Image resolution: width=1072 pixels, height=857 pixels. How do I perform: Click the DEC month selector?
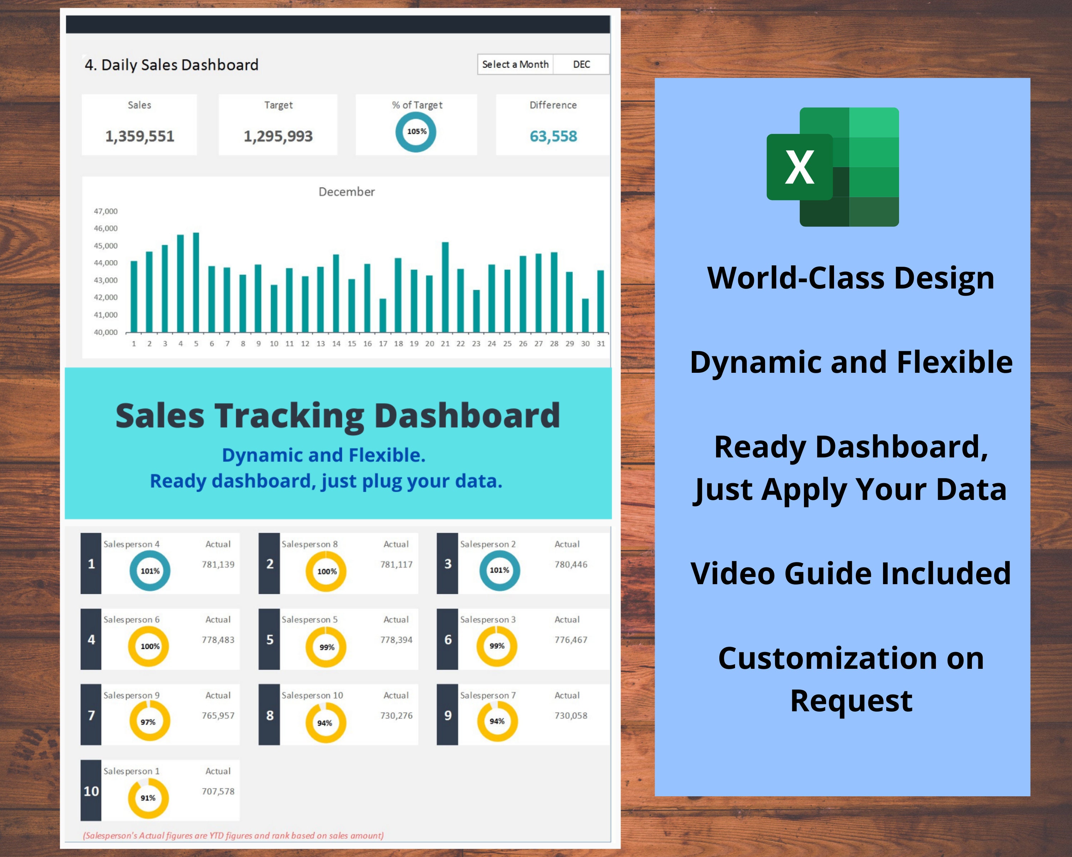[581, 64]
